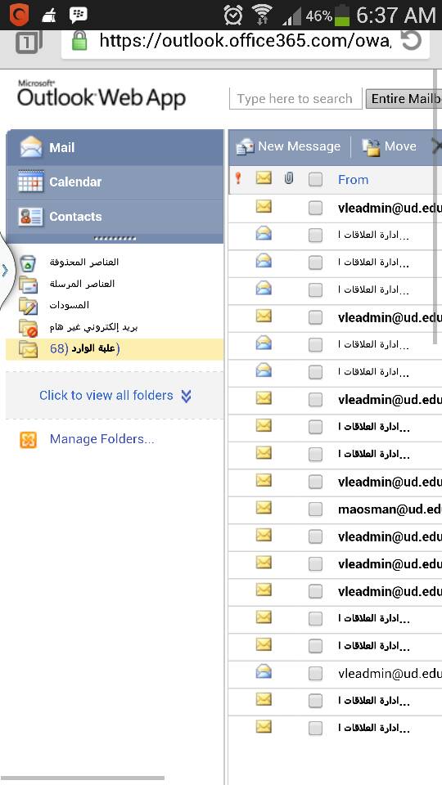This screenshot has height=785, width=442.
Task: Open the Manage Folders... link
Action: [x=101, y=439]
